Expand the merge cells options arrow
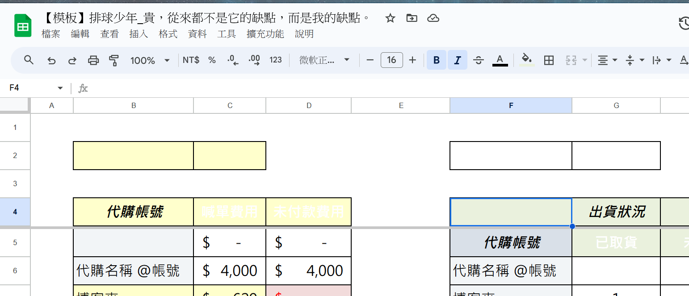Viewport: 689px width, 296px height. pyautogui.click(x=585, y=60)
